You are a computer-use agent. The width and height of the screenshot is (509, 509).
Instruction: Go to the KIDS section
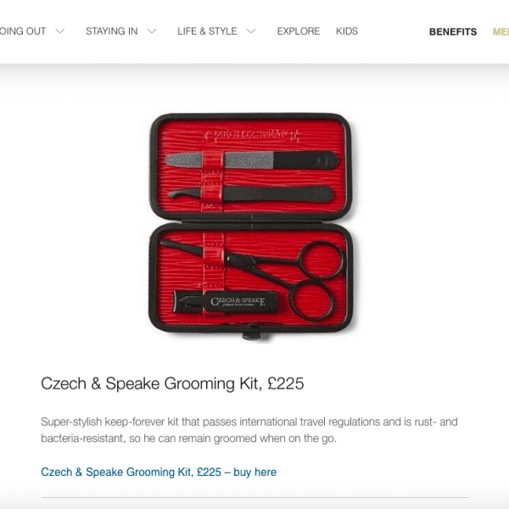[x=347, y=31]
